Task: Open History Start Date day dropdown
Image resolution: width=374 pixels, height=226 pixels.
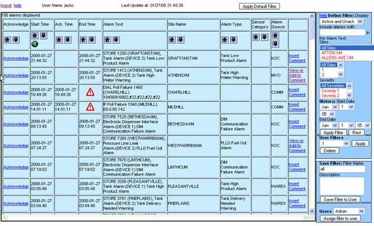Action: pos(347,107)
